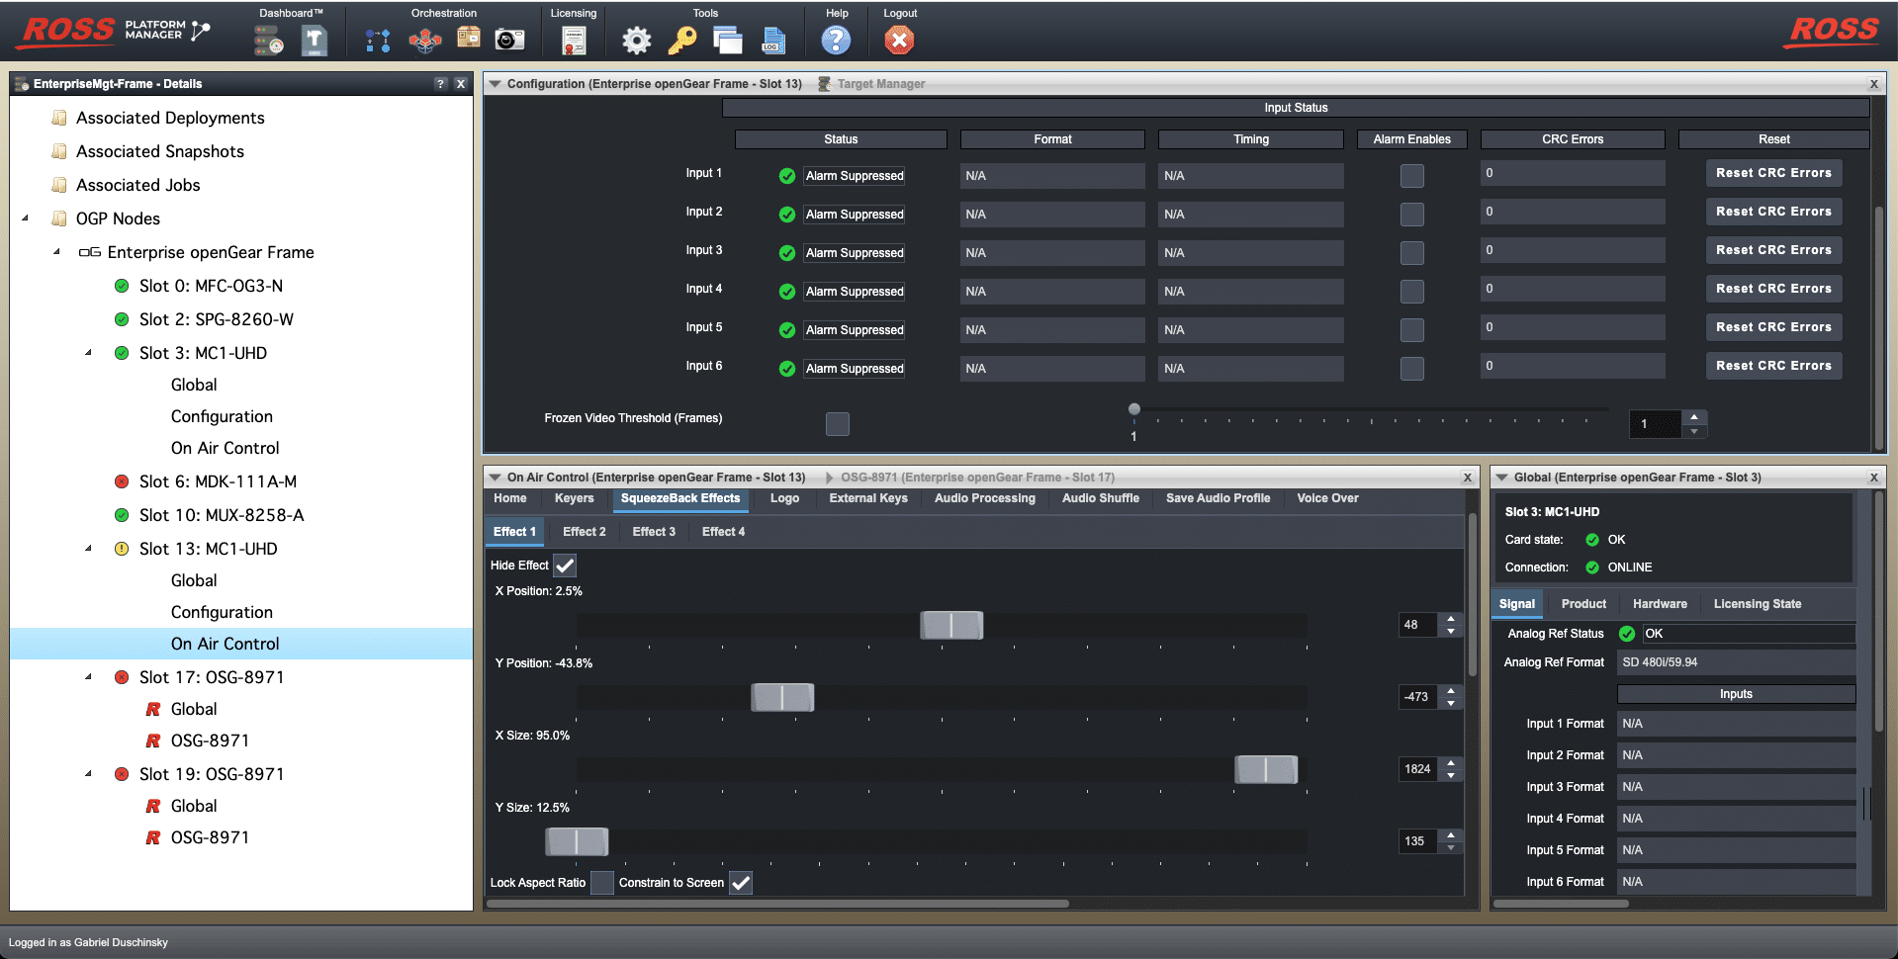
Task: Click the red Logout icon
Action: point(899,40)
